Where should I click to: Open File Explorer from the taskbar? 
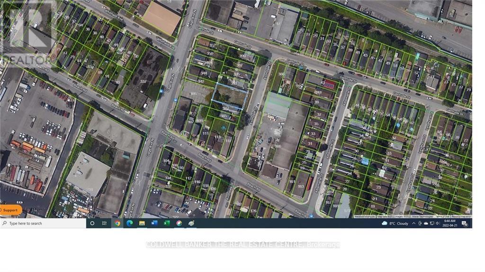pos(142,223)
